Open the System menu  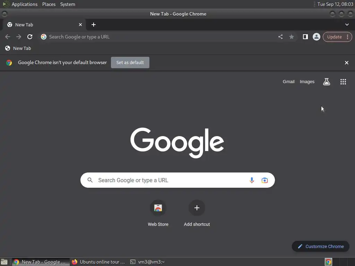click(68, 4)
